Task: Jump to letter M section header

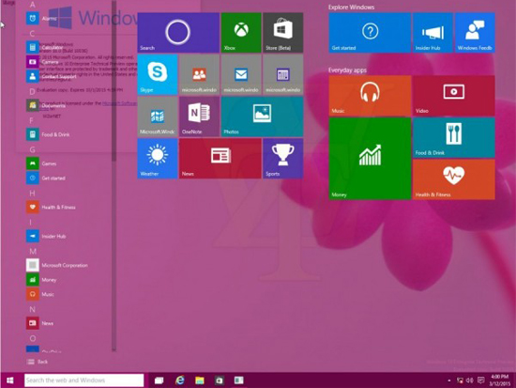Action: click(33, 252)
